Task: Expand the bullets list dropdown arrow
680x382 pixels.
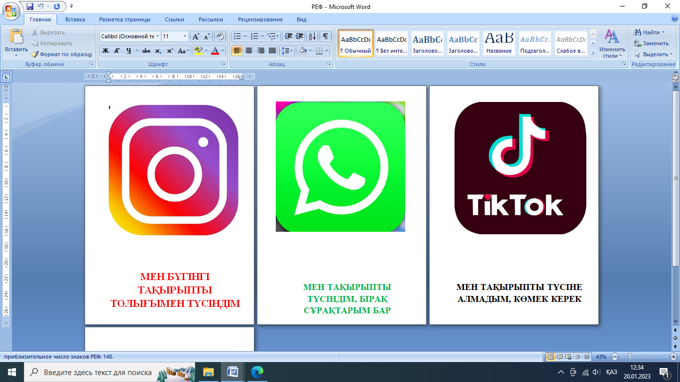Action: (x=245, y=36)
